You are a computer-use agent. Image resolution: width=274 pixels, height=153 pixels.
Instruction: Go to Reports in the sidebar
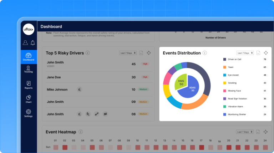click(28, 85)
